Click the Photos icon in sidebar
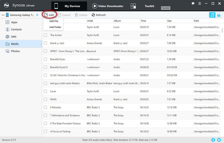Screen dimensions: 224x143 click(7, 51)
